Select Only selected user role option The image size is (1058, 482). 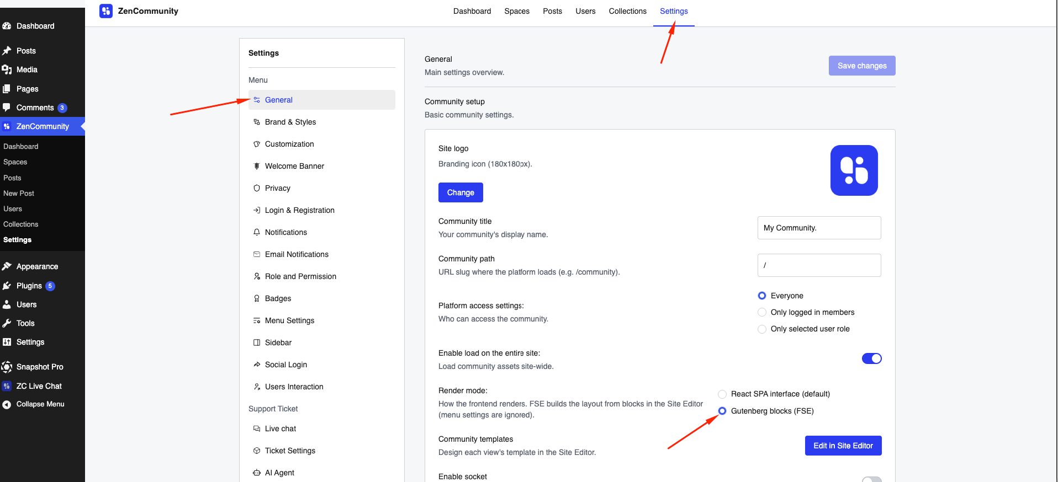[x=762, y=329]
